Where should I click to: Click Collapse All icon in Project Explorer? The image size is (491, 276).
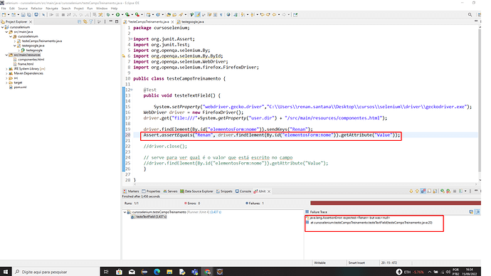pos(79,21)
